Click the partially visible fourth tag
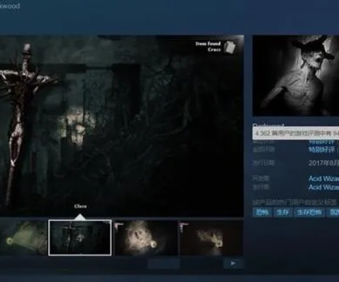This screenshot has width=339, height=282. (334, 212)
